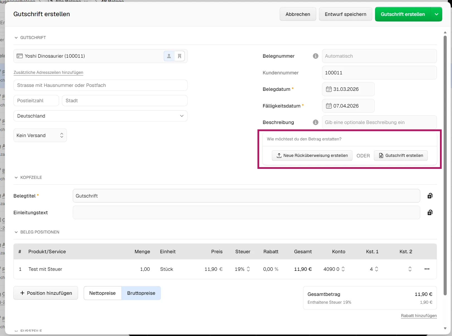Collapse the BELEG POSITIONEN section
Viewport: 452px width, 336px height.
(x=16, y=232)
